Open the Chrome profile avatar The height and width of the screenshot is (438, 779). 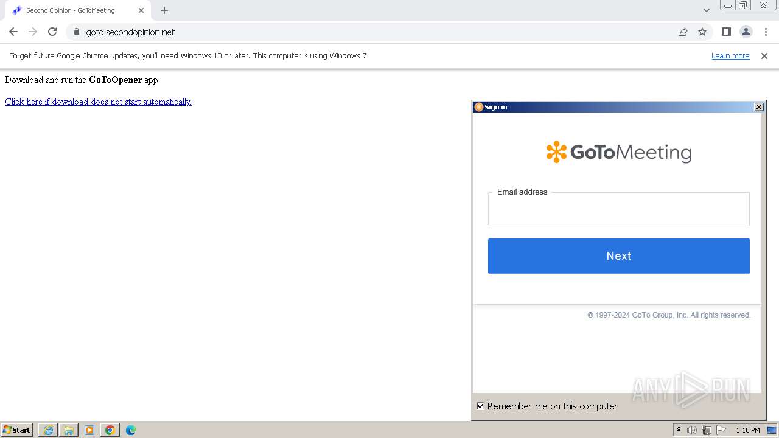pyautogui.click(x=746, y=32)
